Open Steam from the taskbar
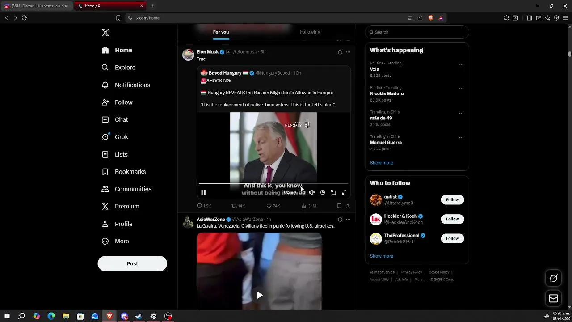Viewport: 572px width, 322px height. [139, 316]
